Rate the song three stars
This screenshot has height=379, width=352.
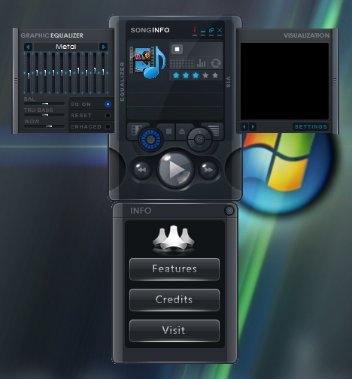(x=196, y=75)
